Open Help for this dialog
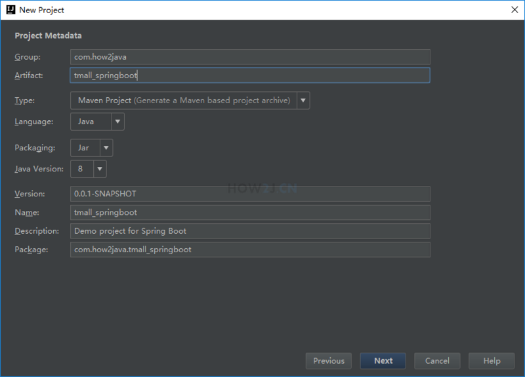The image size is (525, 377). point(492,361)
